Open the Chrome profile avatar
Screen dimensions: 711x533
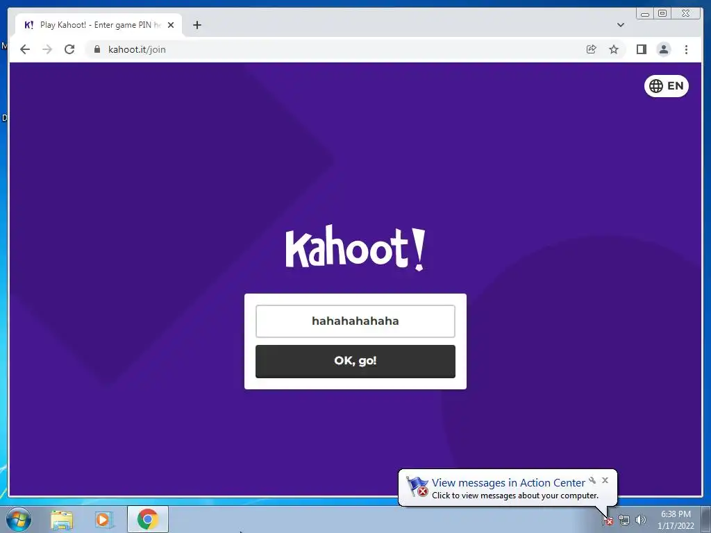663,49
